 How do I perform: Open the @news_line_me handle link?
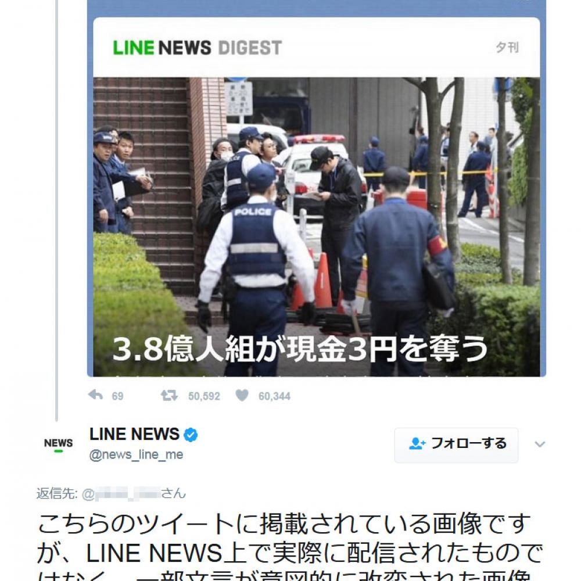pos(137,455)
